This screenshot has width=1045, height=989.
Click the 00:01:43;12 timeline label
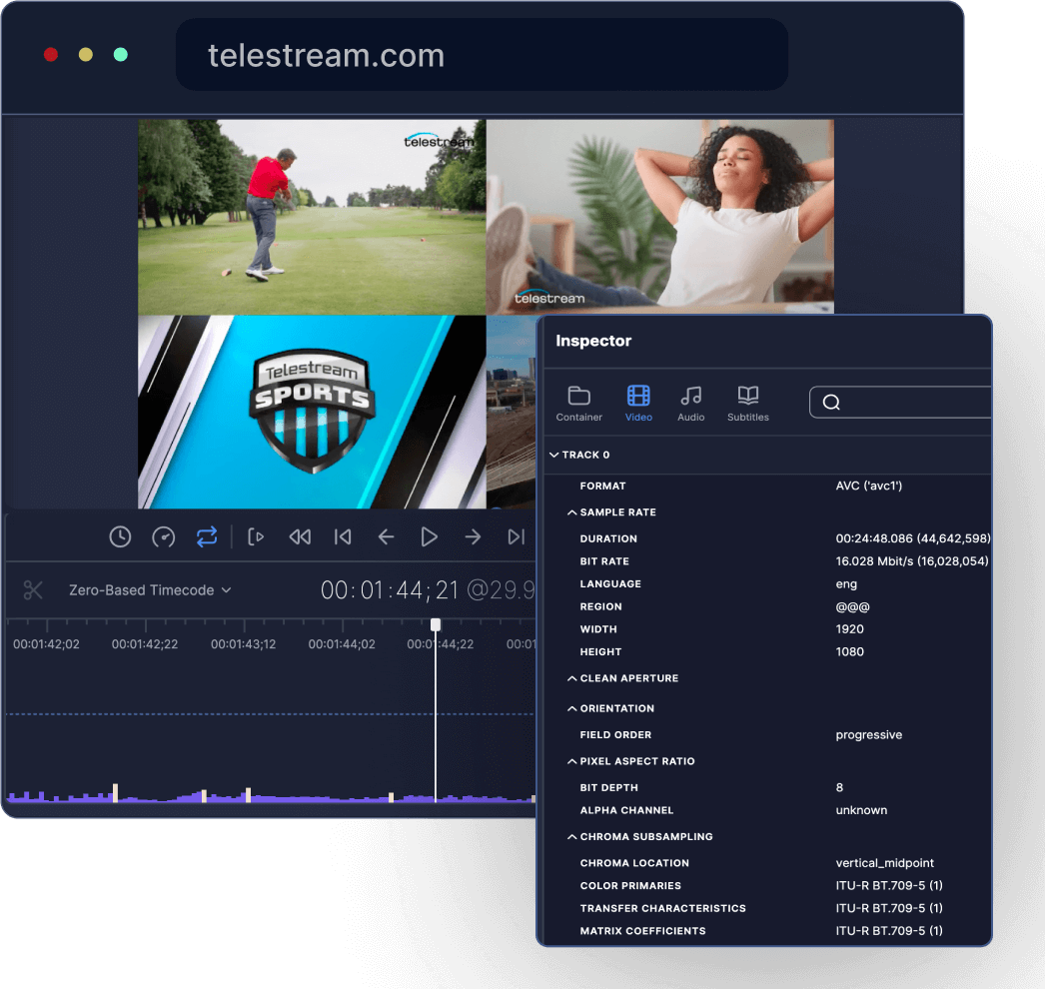point(243,644)
